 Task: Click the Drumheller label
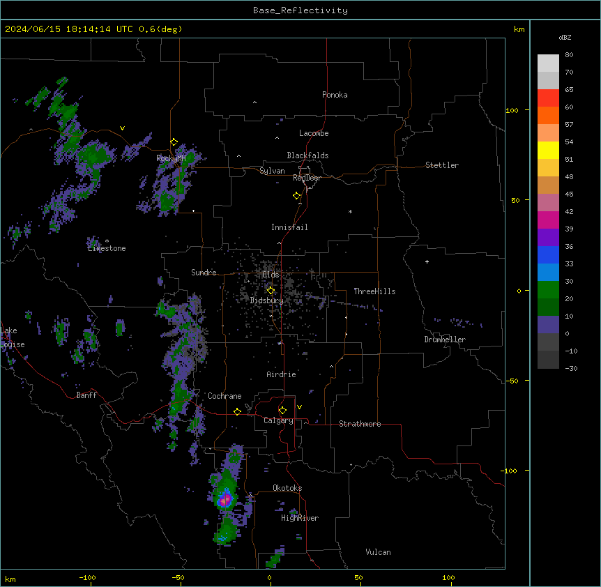point(445,340)
